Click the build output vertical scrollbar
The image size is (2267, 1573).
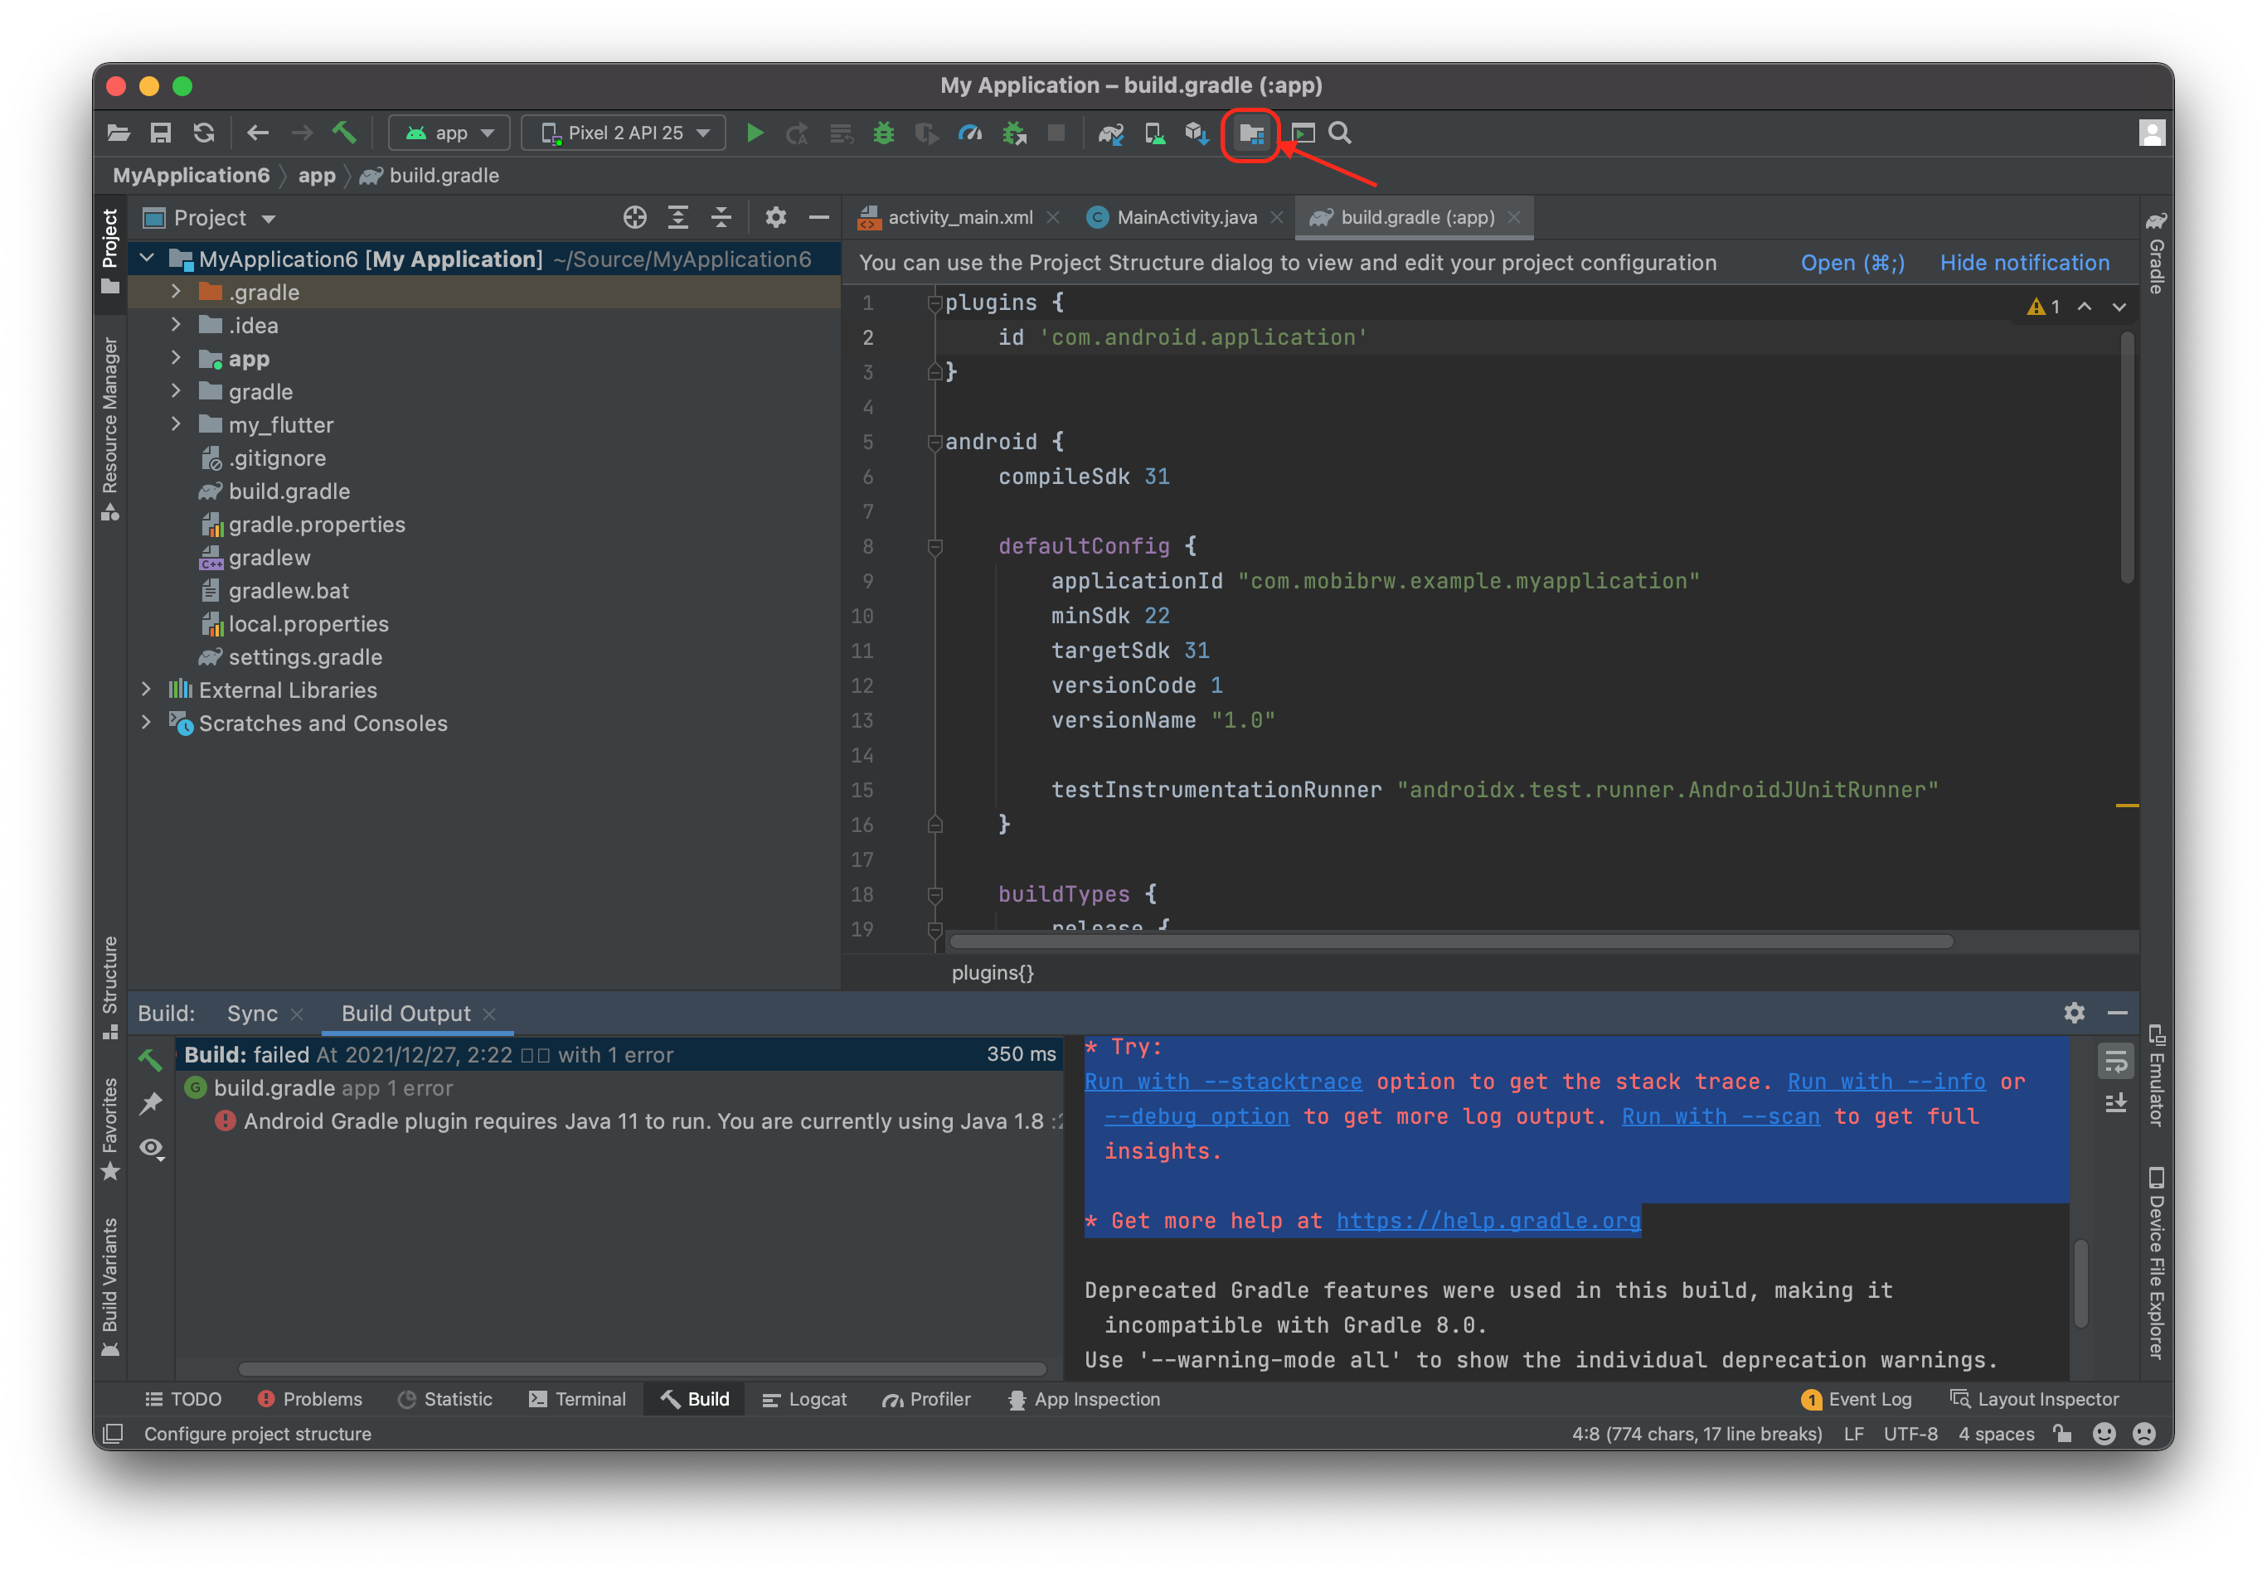[2080, 1285]
